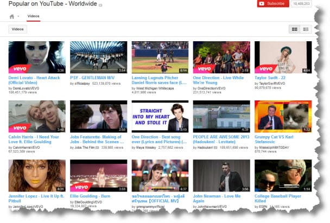Open College Baseball Player Killed thumbnail

283,176
